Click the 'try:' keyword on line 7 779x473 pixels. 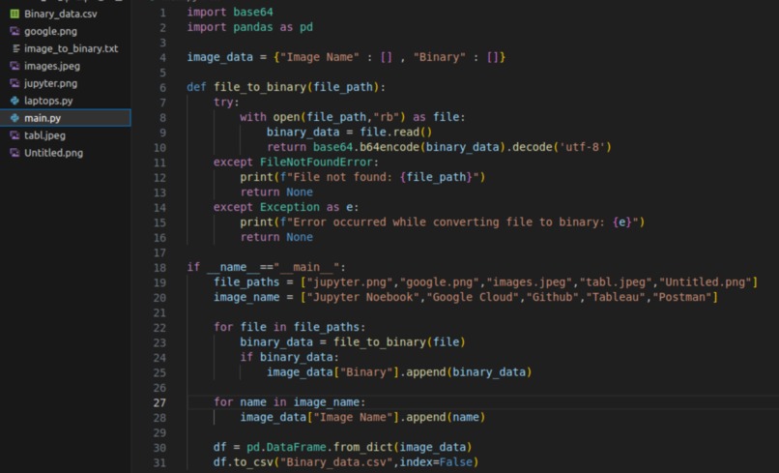226,102
